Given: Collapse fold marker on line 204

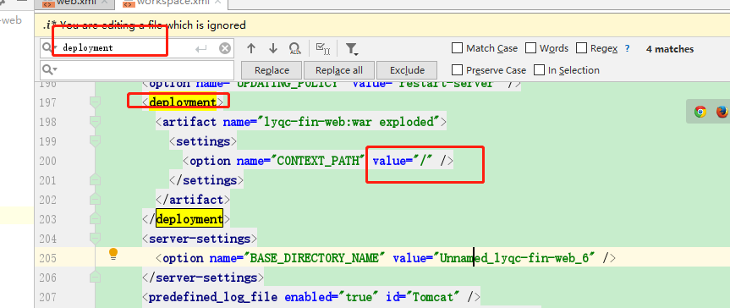Looking at the screenshot, I should pos(96,239).
